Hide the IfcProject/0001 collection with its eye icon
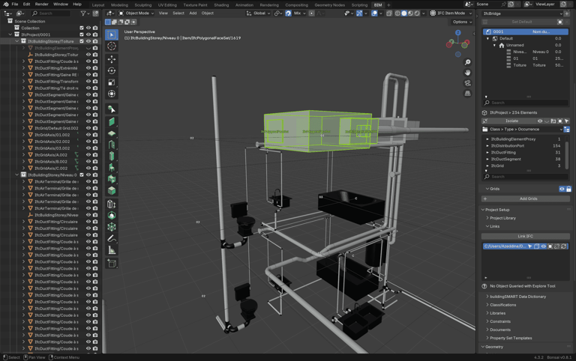Screen dimensions: 576x361 point(88,34)
